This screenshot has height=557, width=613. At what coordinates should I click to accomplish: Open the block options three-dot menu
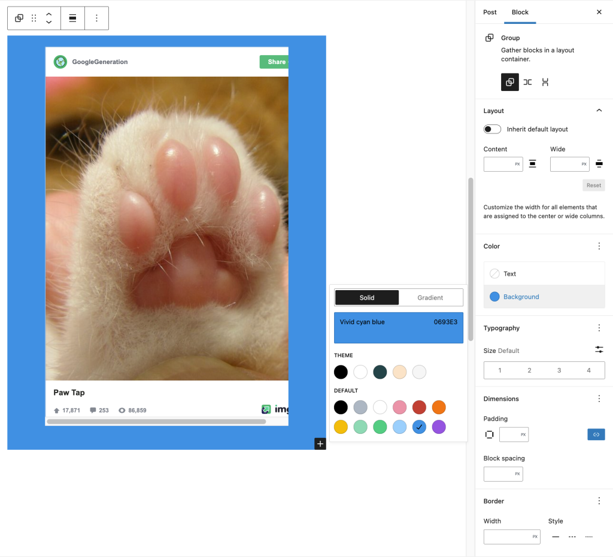coord(96,18)
